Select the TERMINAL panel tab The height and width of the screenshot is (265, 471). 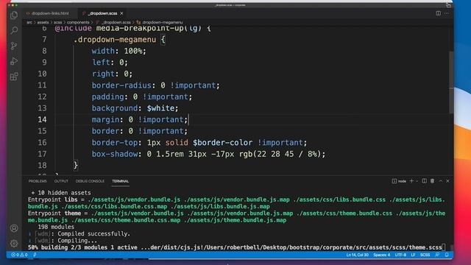[x=121, y=181]
